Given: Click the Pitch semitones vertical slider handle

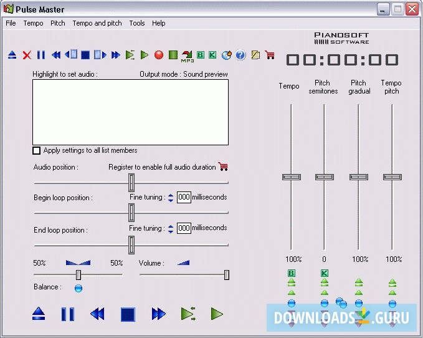Looking at the screenshot, I should pos(325,177).
